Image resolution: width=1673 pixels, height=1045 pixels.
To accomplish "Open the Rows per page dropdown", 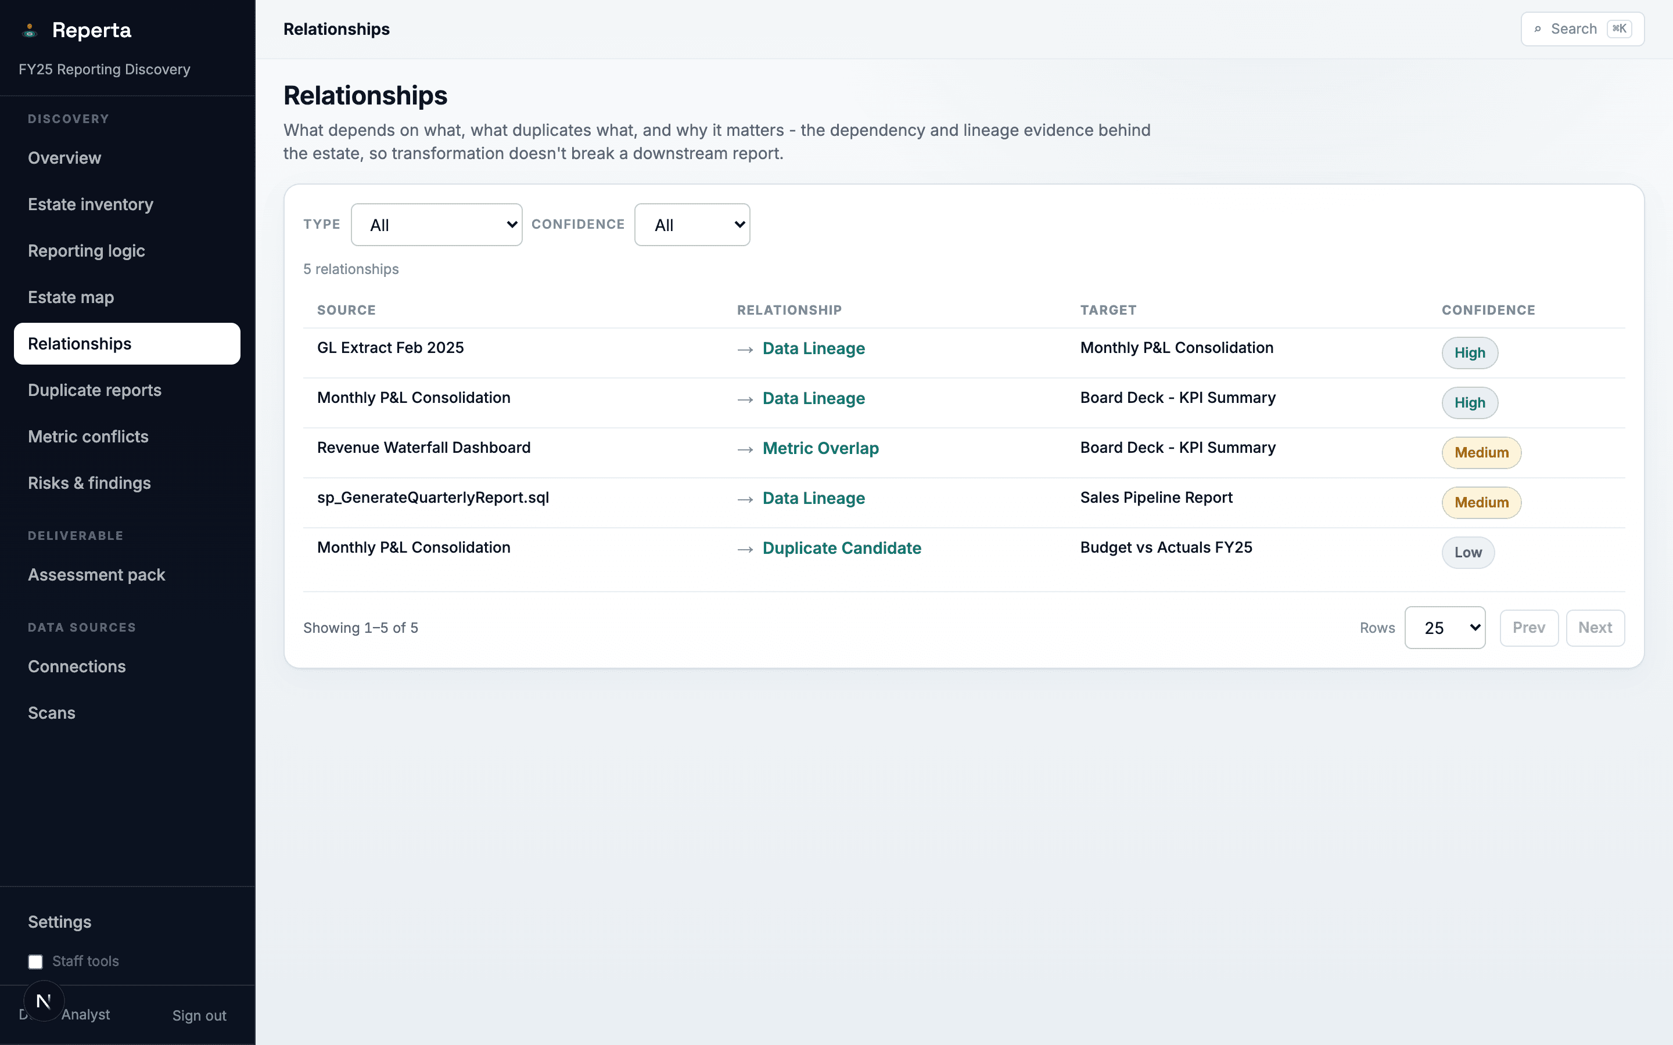I will pos(1445,628).
